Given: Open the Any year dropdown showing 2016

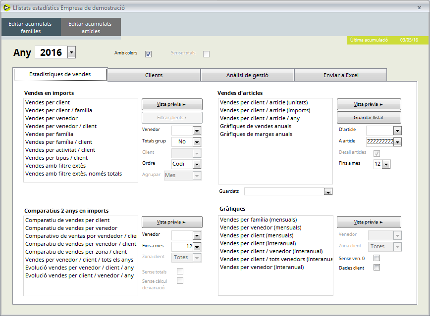Looking at the screenshot, I should [71, 52].
